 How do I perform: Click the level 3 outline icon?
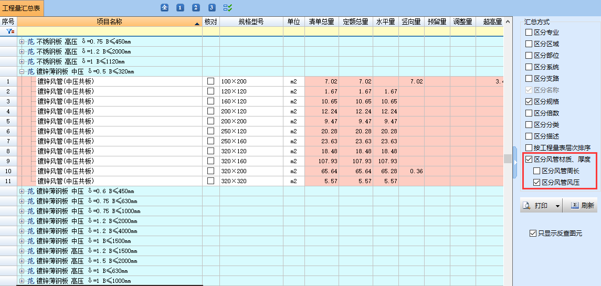(212, 8)
